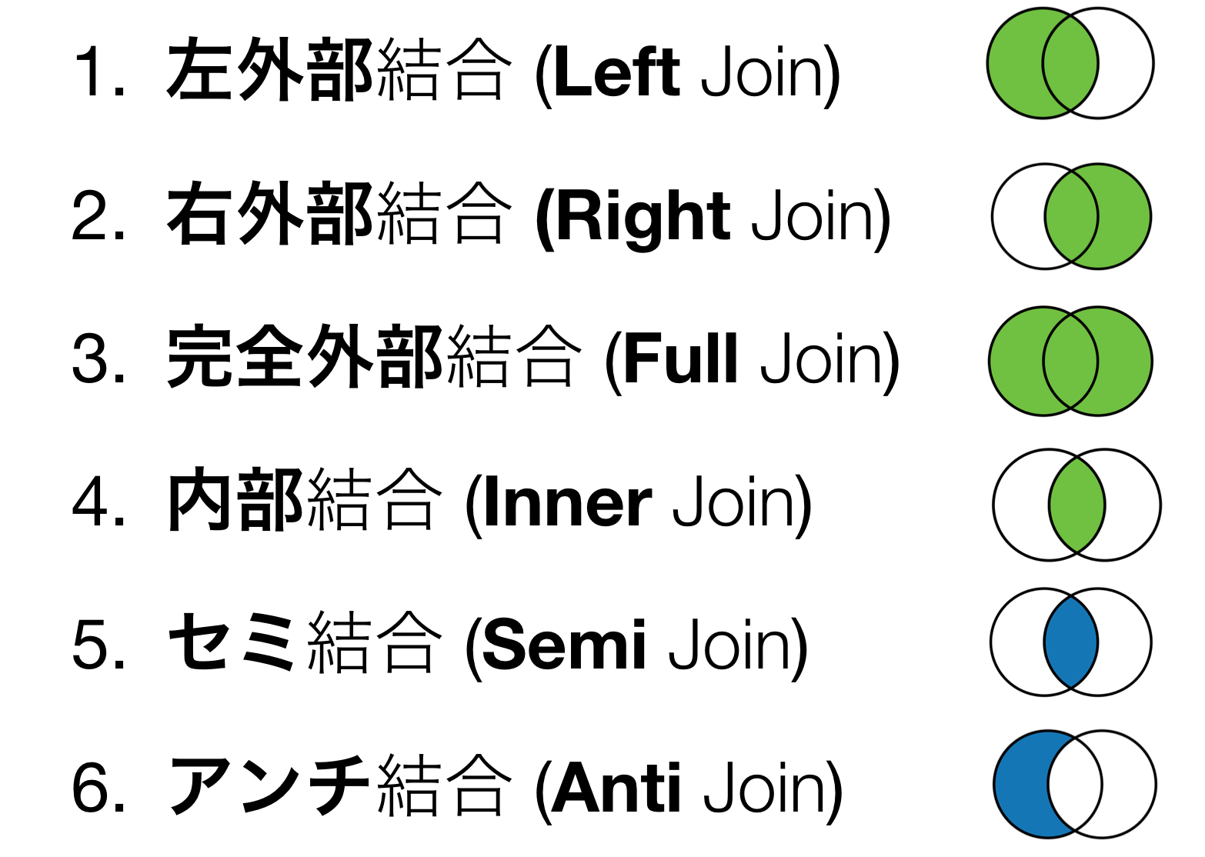Select the 左外部結合 Japanese text

point(337,71)
